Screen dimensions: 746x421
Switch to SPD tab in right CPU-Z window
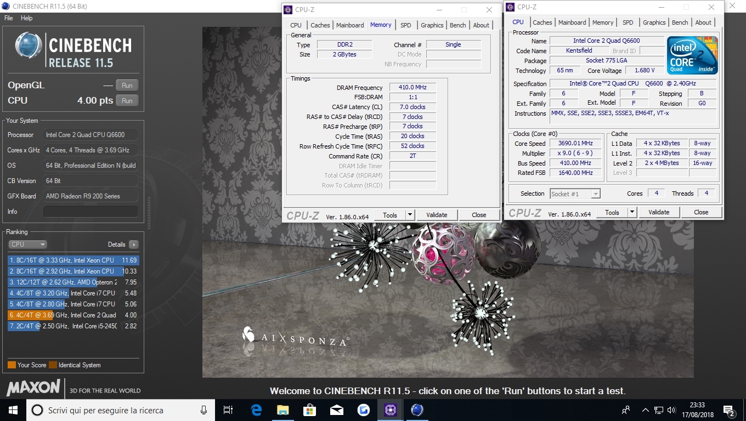point(628,22)
